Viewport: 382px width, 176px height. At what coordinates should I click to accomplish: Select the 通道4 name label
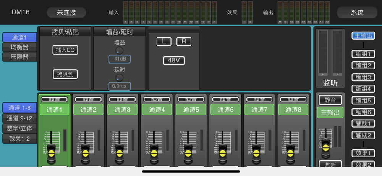click(x=157, y=110)
